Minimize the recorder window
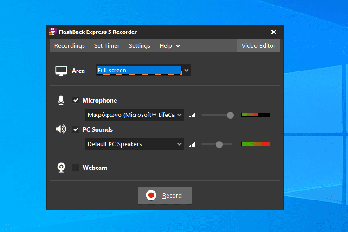Screen dimensions: 348x232 (260, 32)
